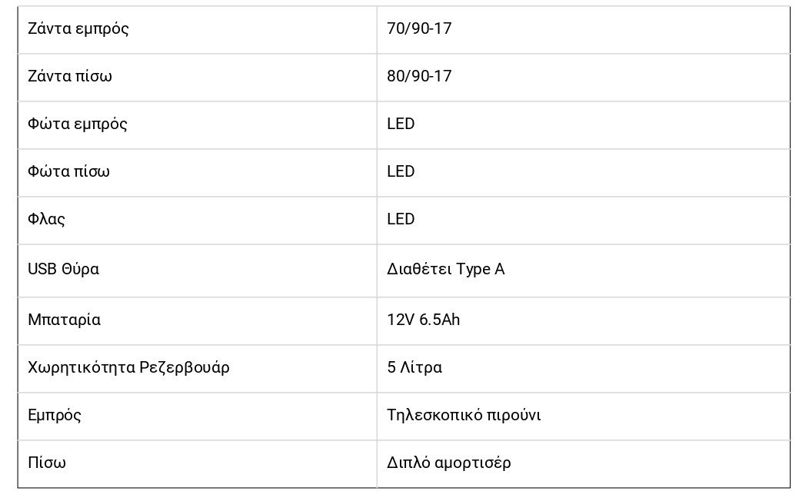
Task: Select the '5 Λίτρα' tank capacity value
Action: click(414, 367)
